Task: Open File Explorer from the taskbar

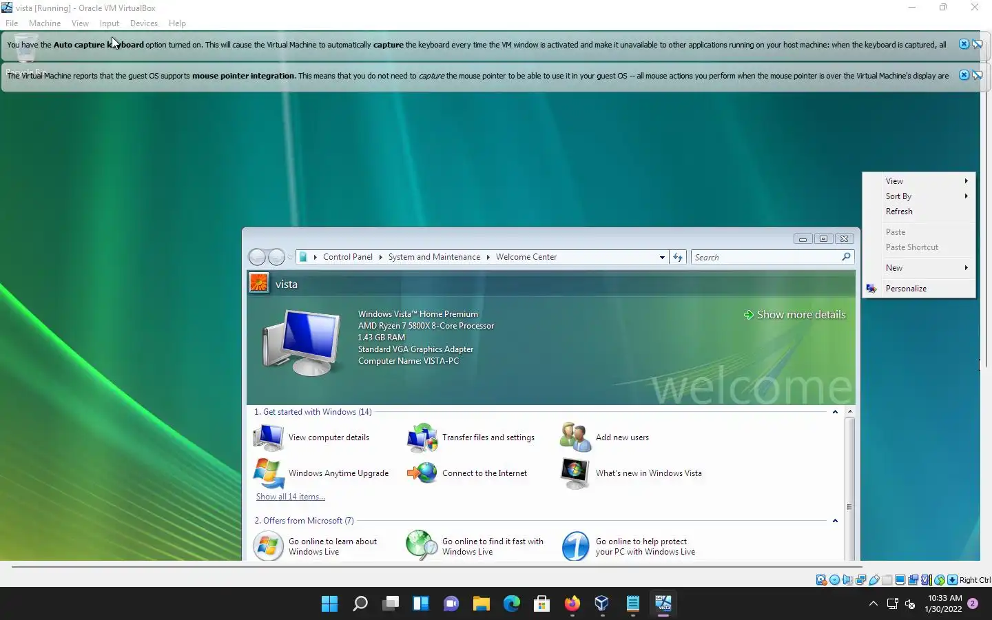Action: 481,603
